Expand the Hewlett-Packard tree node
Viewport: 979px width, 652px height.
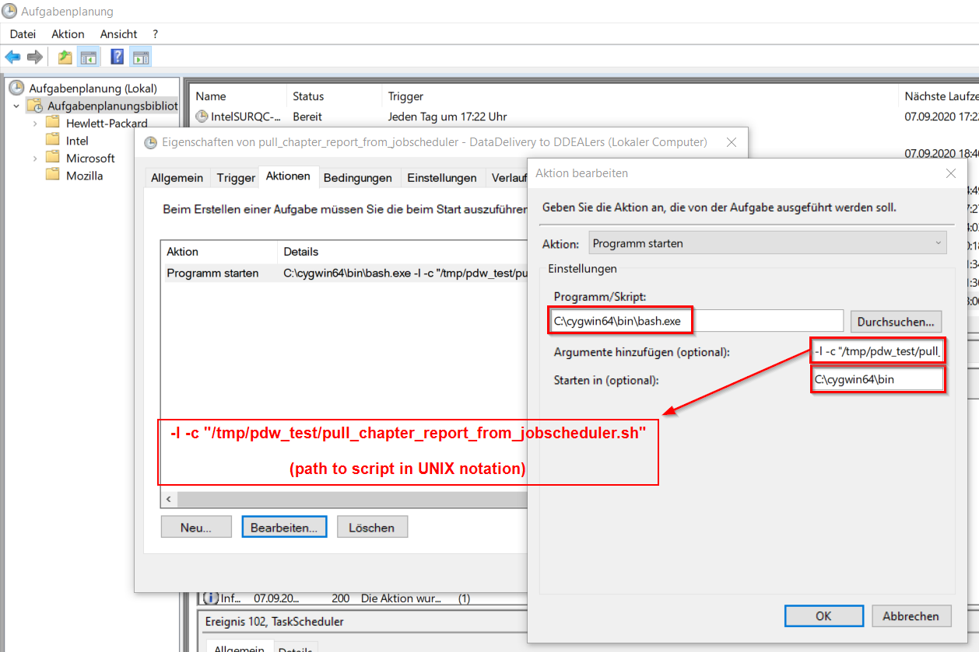(x=35, y=123)
